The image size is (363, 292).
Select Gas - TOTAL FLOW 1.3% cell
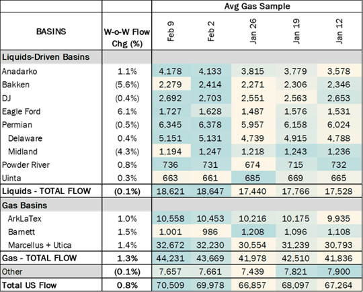click(x=127, y=258)
